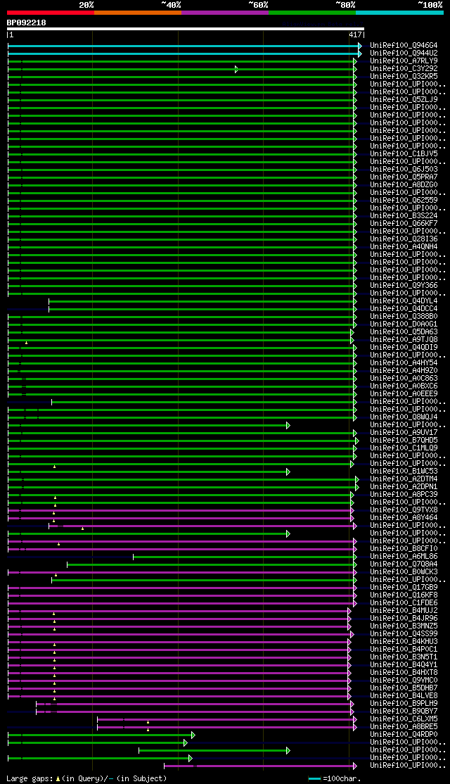Click hit label UniRef100_B4LVE8
The height and width of the screenshot is (784, 450).
[404, 695]
